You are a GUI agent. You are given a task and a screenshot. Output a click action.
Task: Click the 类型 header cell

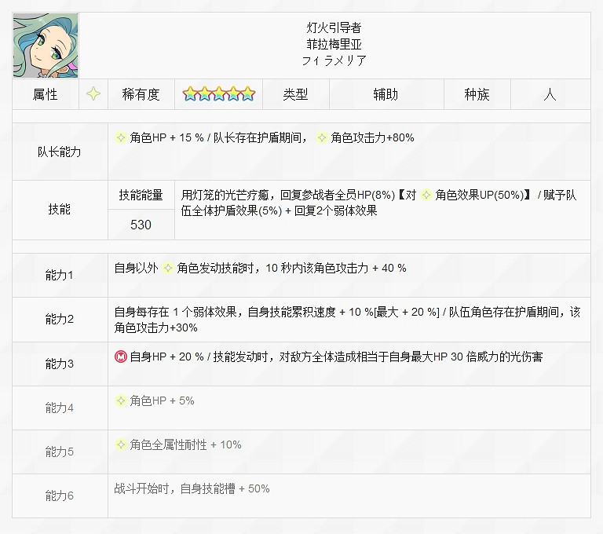click(296, 94)
